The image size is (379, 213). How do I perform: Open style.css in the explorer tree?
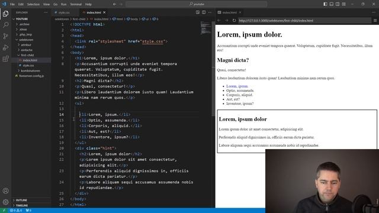pos(28,66)
